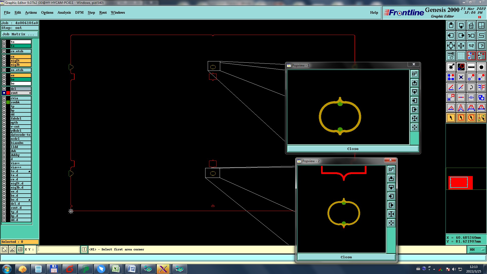Open the MM units dropdown

pos(477,250)
